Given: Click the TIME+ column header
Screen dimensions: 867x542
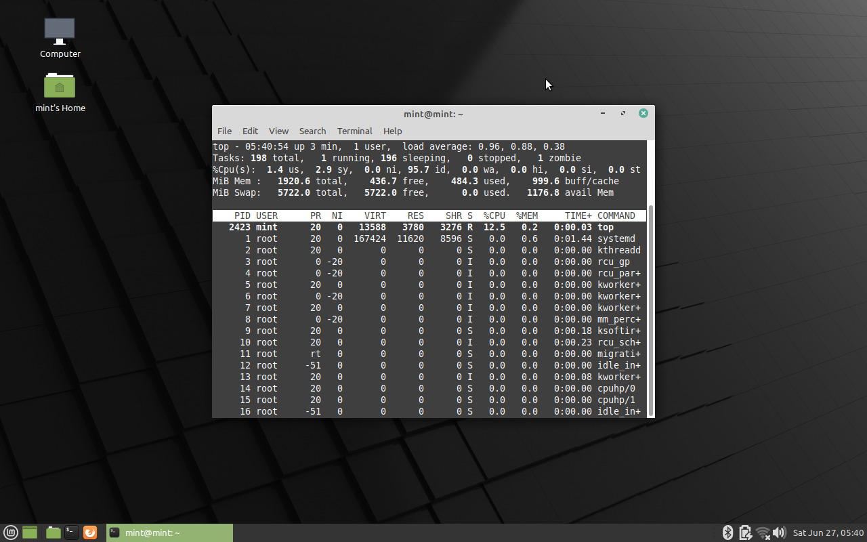Looking at the screenshot, I should [x=578, y=215].
